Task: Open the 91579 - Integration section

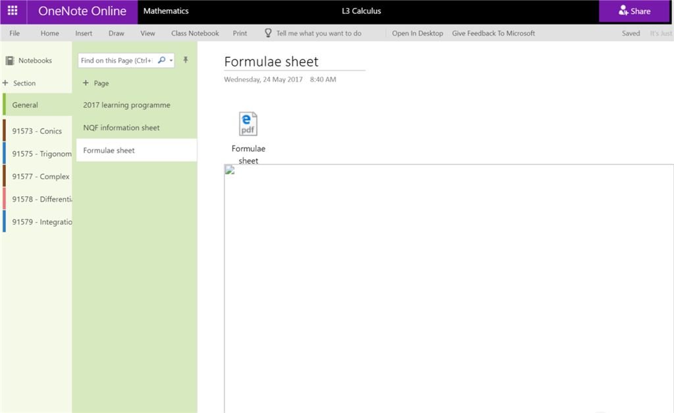Action: [x=38, y=221]
